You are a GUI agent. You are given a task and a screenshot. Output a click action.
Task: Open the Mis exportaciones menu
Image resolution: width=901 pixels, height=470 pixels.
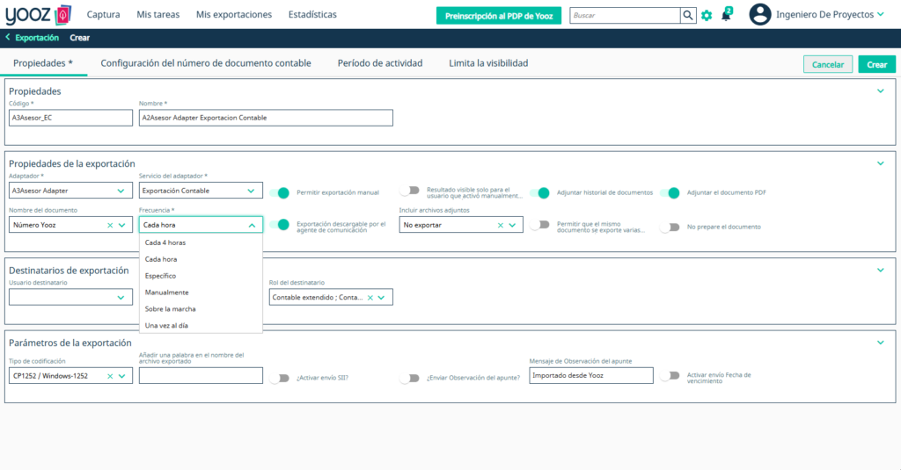[x=234, y=14]
